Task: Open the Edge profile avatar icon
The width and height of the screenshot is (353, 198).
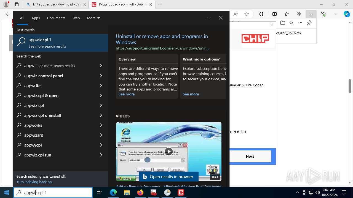Action: click(6, 4)
